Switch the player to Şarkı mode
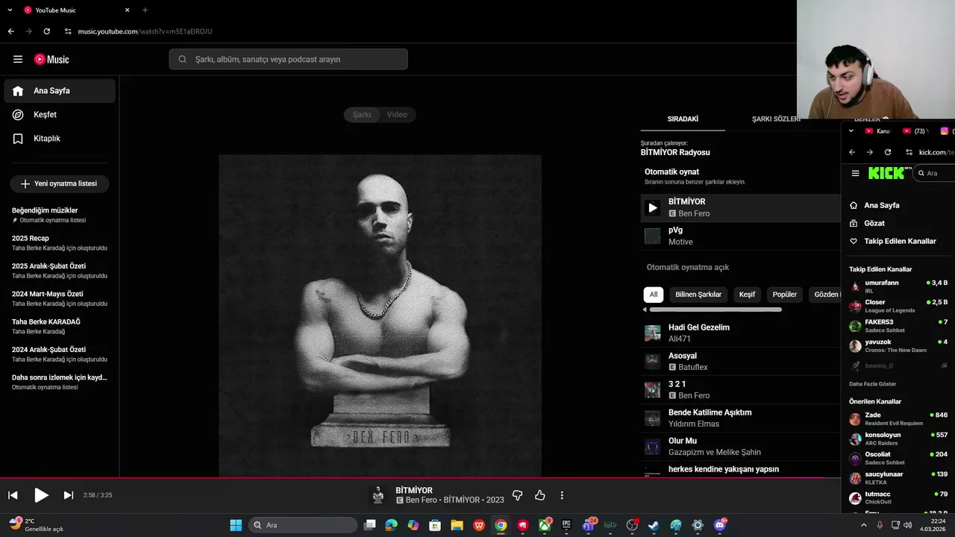This screenshot has width=955, height=537. point(362,115)
